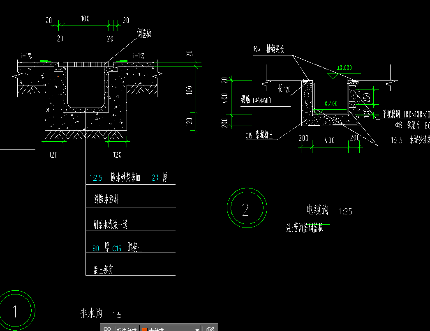Click the right i=1% slope label
The height and width of the screenshot is (331, 430).
(x=139, y=56)
